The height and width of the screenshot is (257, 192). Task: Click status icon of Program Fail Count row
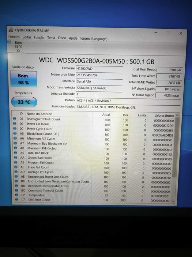[x=16, y=162]
